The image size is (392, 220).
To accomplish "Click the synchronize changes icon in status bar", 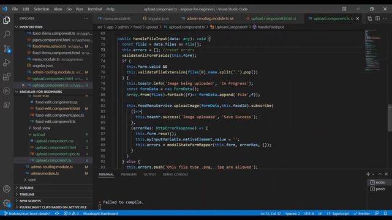I will [57, 213].
